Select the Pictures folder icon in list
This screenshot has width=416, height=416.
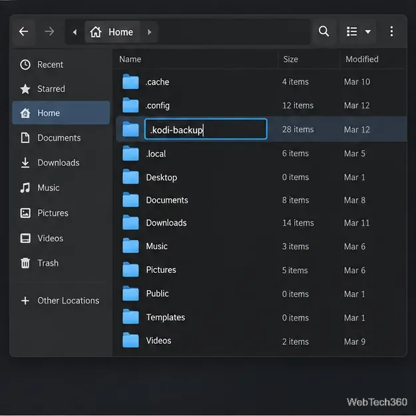tap(130, 270)
